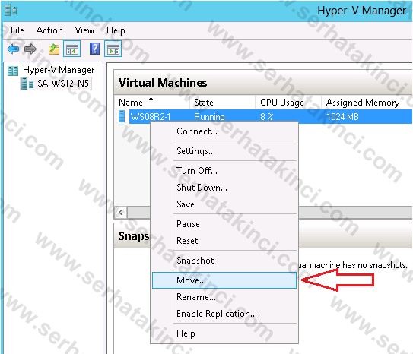The width and height of the screenshot is (413, 354).
Task: Toggle the Show/Hide Console Tree icon
Action: (x=72, y=49)
